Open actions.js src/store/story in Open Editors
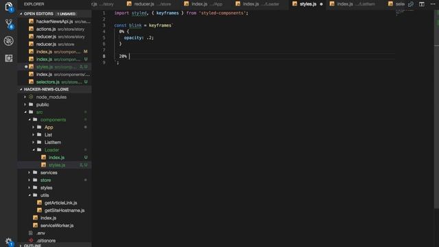Screen dimensions: 439x247 pyautogui.click(x=55, y=29)
